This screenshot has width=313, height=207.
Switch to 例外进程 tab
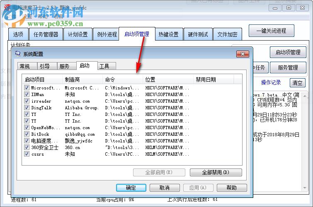click(x=107, y=34)
